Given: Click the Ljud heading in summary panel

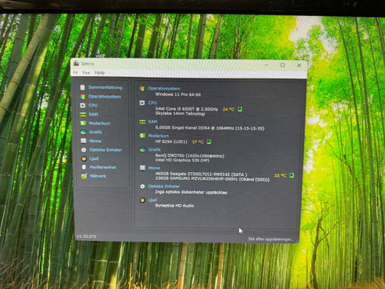Looking at the screenshot, I should pos(152,200).
